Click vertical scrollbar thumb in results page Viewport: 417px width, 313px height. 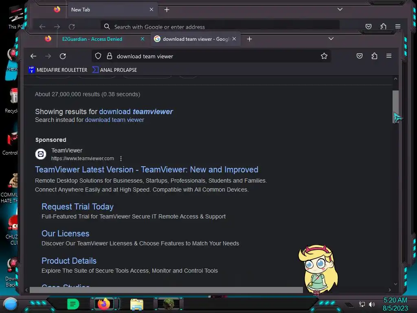click(395, 107)
